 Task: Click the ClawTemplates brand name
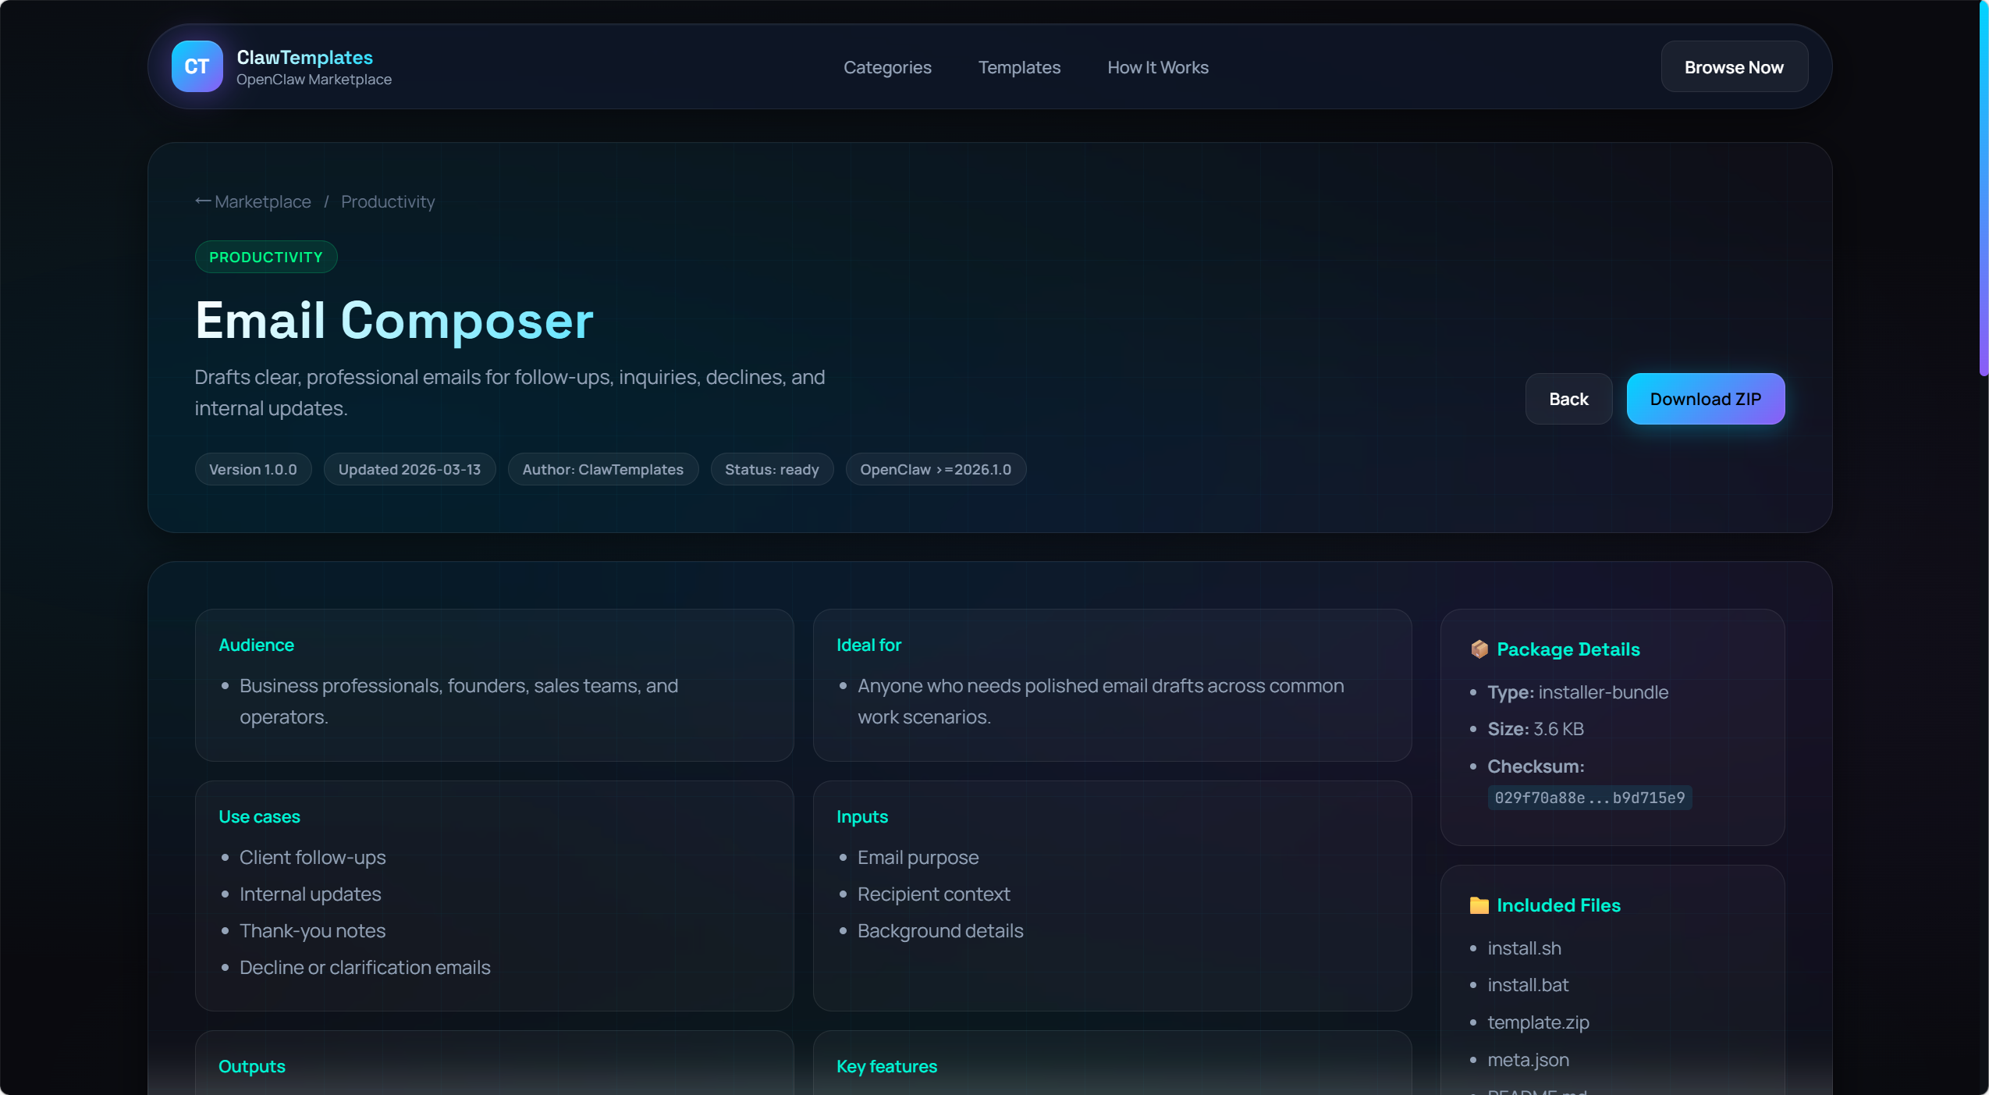tap(304, 57)
